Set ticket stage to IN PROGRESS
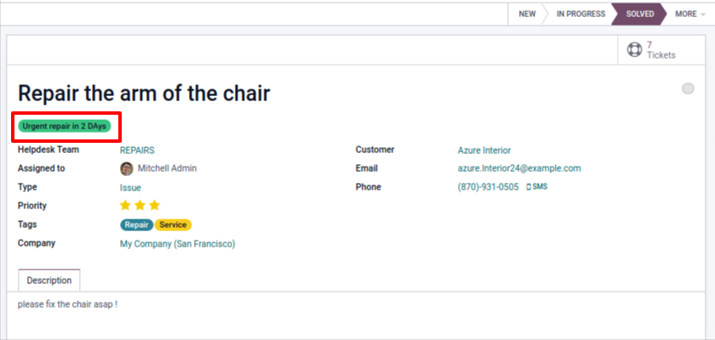This screenshot has width=715, height=340. point(581,14)
